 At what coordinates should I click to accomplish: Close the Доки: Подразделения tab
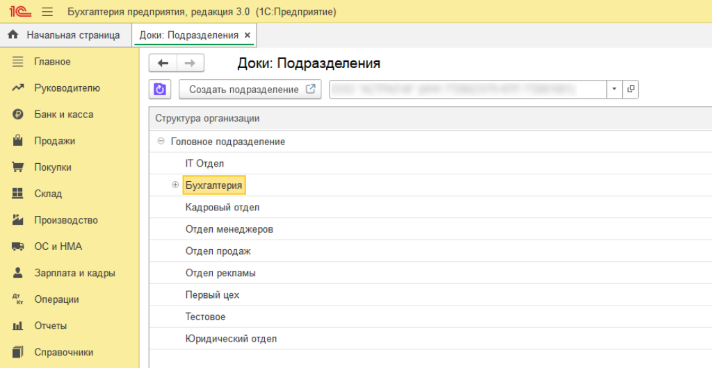pyautogui.click(x=248, y=35)
